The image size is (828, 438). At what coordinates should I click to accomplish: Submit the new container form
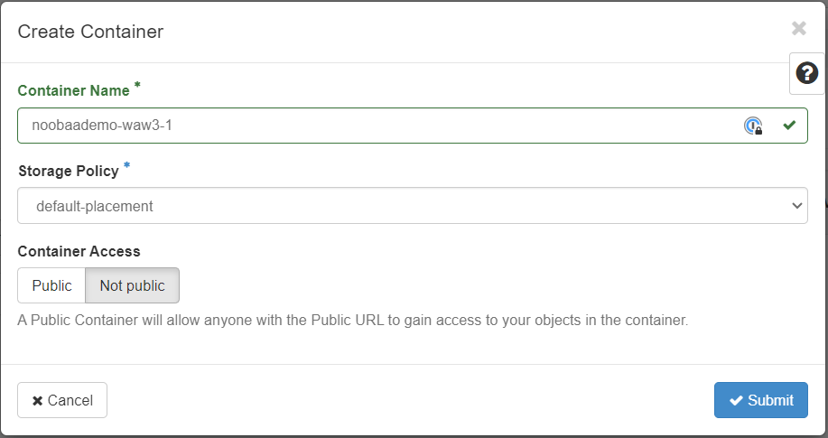pos(760,400)
